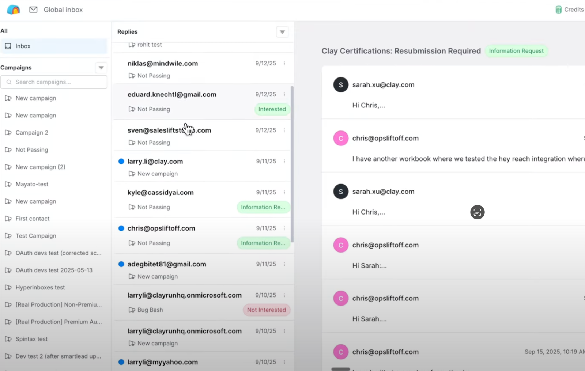The image size is (585, 371).
Task: Click the 'Campaigns' section heading
Action: [x=16, y=68]
